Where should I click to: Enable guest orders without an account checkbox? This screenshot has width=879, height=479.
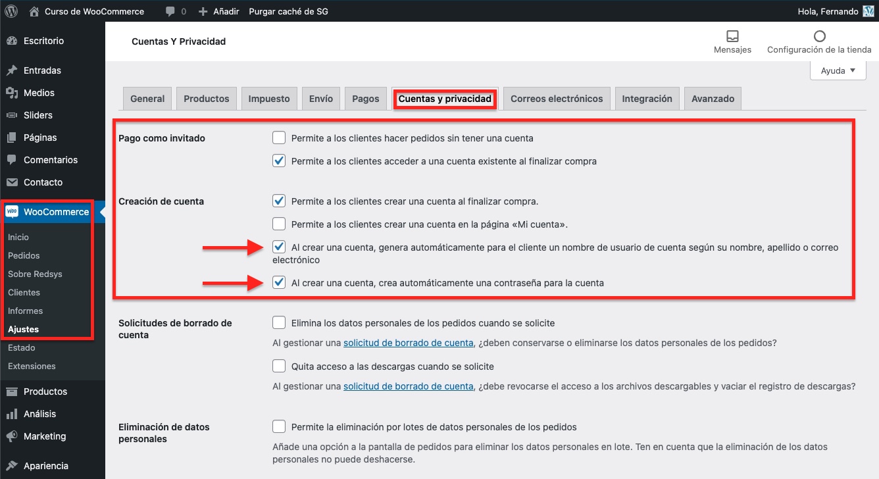[279, 138]
